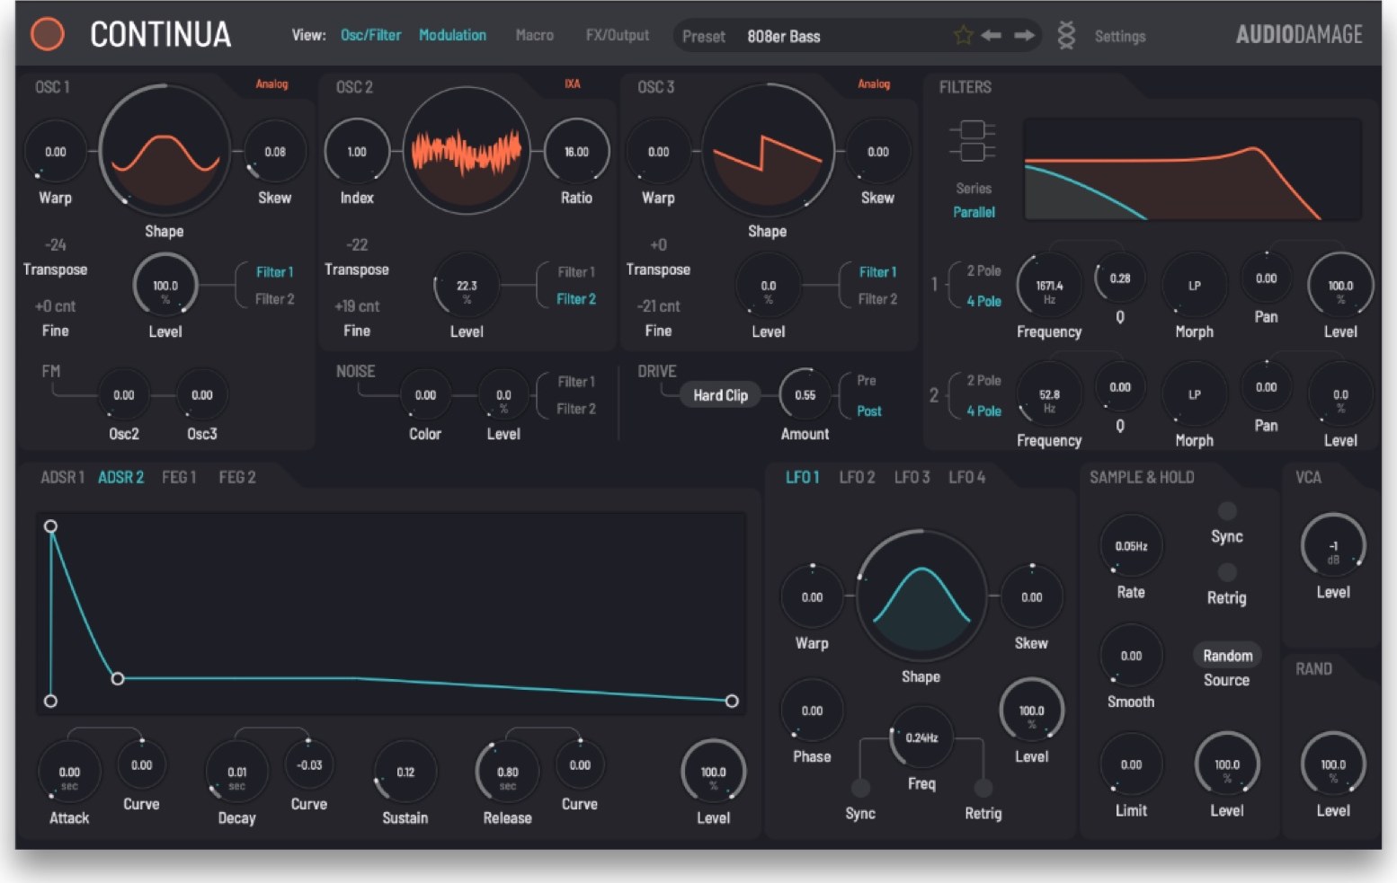Screen dimensions: 1397x883
Task: Click the envelope decay breakpoint node
Action: click(x=118, y=678)
